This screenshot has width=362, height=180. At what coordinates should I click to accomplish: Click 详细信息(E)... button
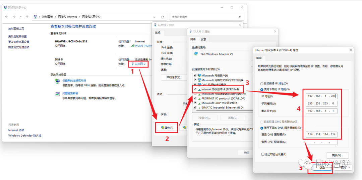point(174,77)
